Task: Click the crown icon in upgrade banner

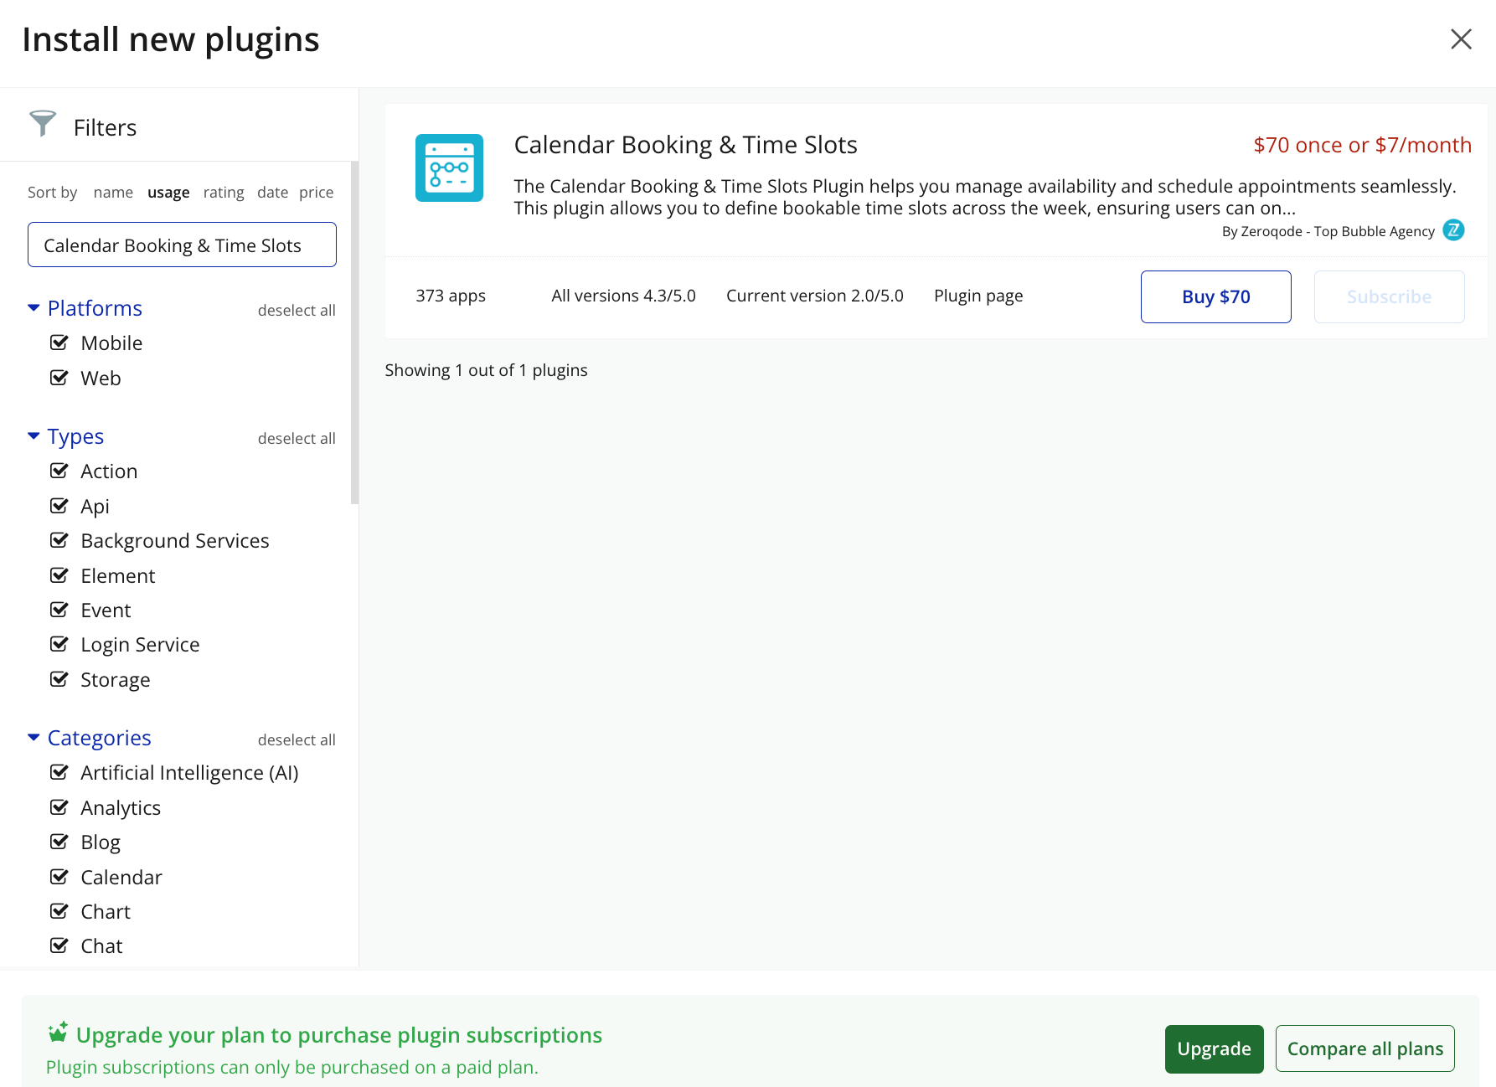Action: point(58,1033)
